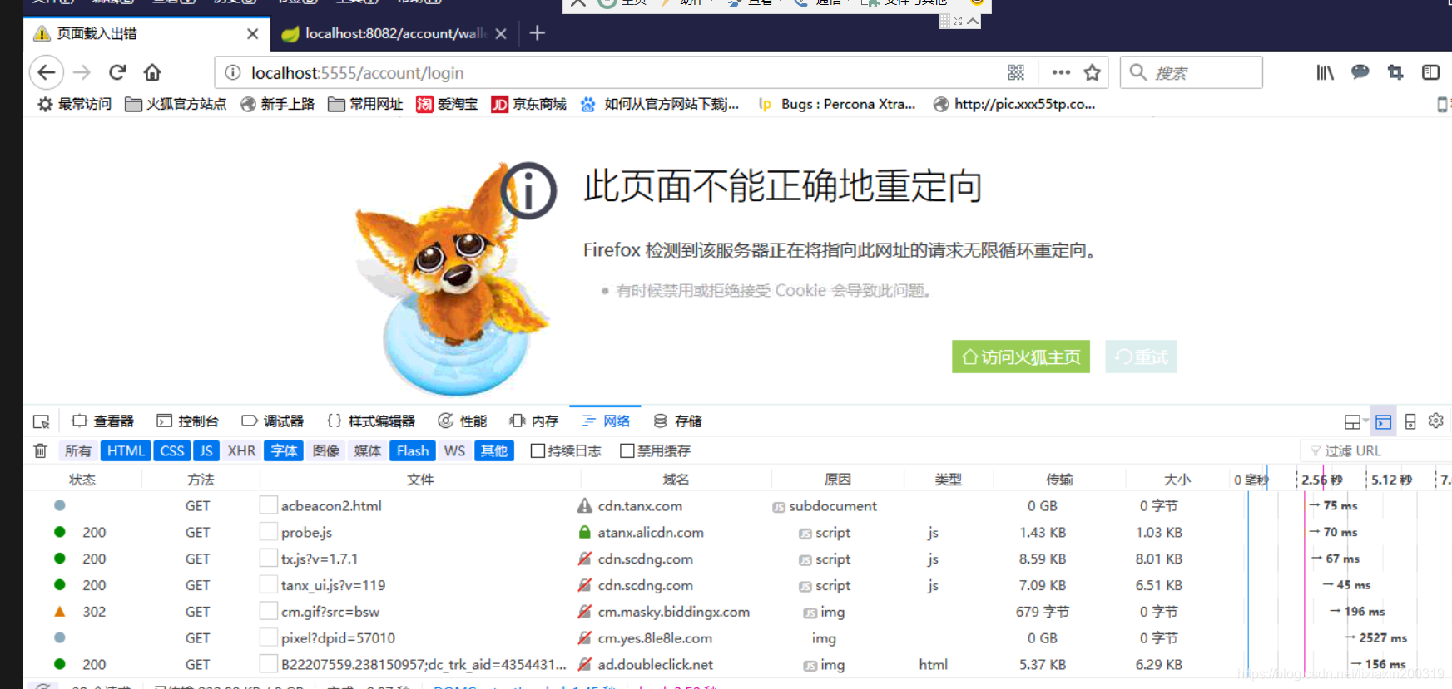Open the 常用网址 bookmarks folder
The image size is (1452, 689).
point(365,104)
